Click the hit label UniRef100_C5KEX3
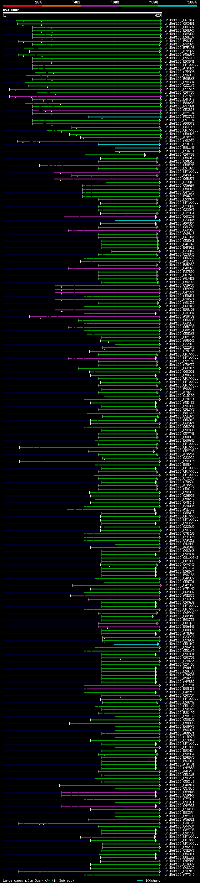Screen dimensions: 200x883 tap(179, 282)
